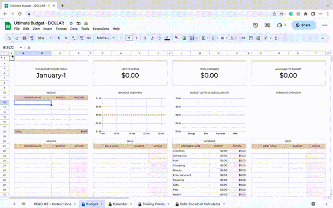The width and height of the screenshot is (333, 208).
Task: Decrease decimal places
Action: (x=73, y=38)
